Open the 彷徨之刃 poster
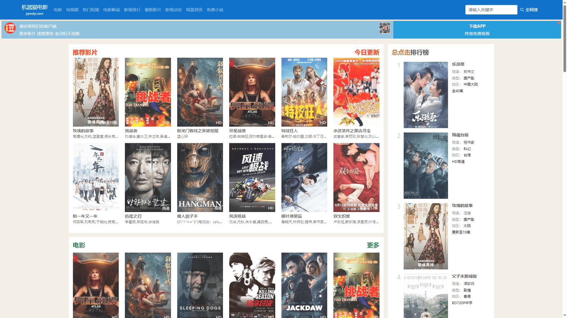The width and height of the screenshot is (567, 318). point(148,177)
